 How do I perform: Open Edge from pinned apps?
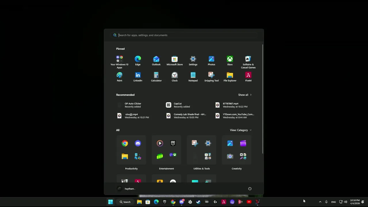(138, 61)
